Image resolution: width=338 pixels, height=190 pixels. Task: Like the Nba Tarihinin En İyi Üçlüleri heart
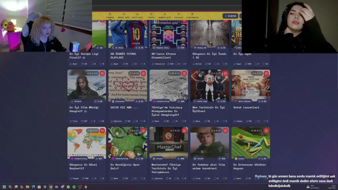(224, 121)
